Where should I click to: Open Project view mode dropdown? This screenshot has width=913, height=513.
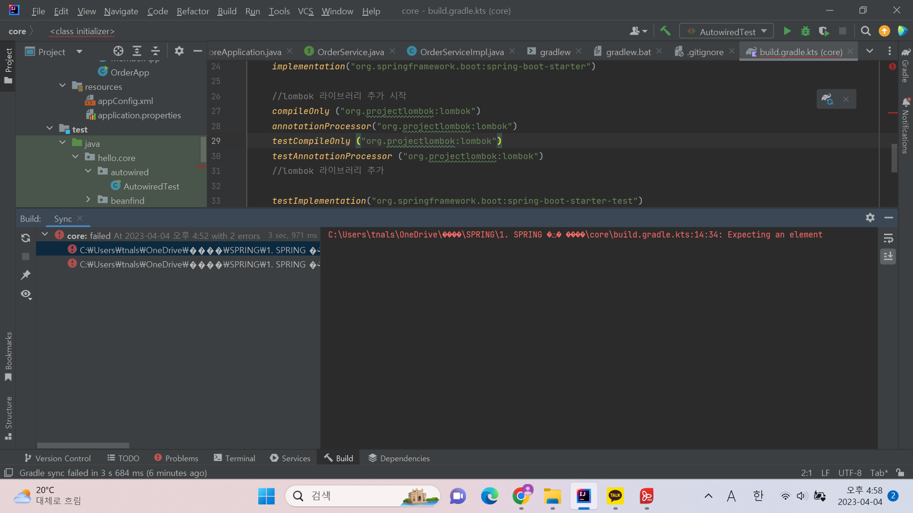pyautogui.click(x=79, y=51)
